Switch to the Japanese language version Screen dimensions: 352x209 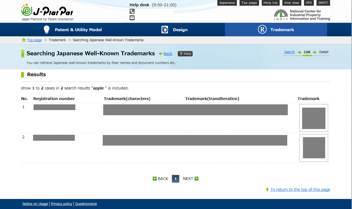(x=227, y=3)
